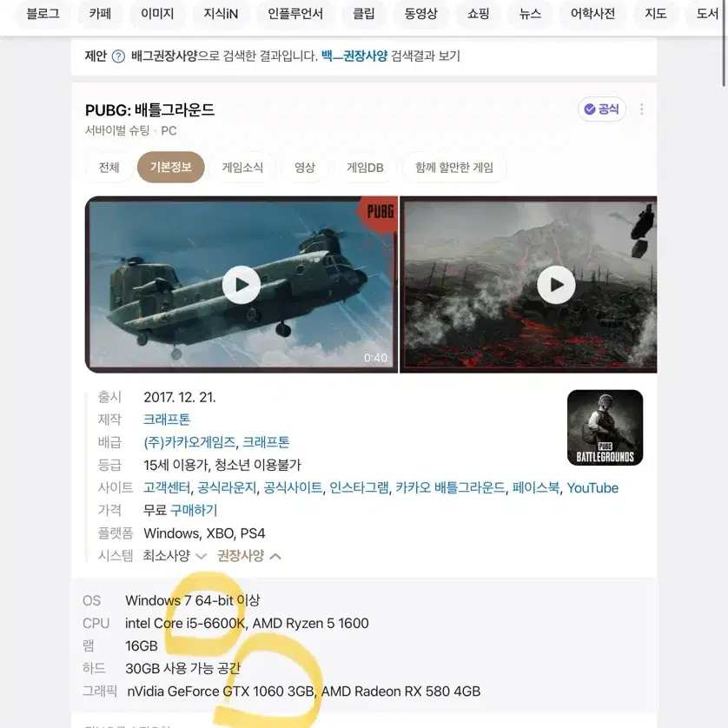Open the PUBG Battlegrounds cover thumbnail
The width and height of the screenshot is (728, 728).
point(605,427)
